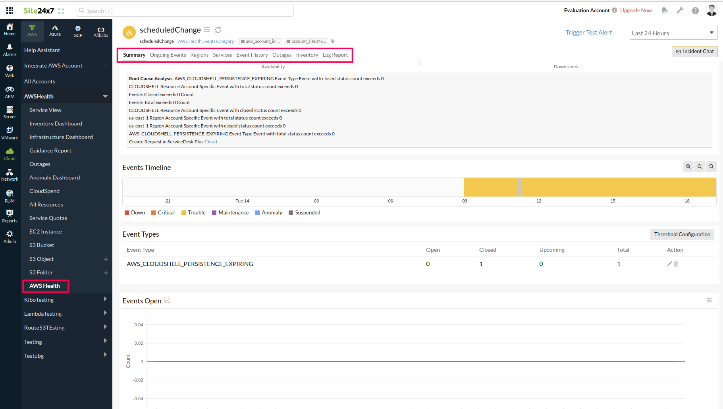Screen dimensions: 723x409
Task: Open the Network section from sidebar
Action: click(10, 174)
